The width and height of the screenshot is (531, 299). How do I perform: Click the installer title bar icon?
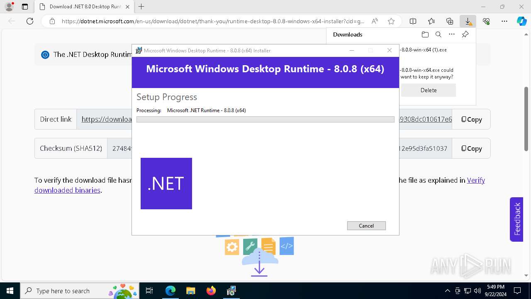point(139,50)
